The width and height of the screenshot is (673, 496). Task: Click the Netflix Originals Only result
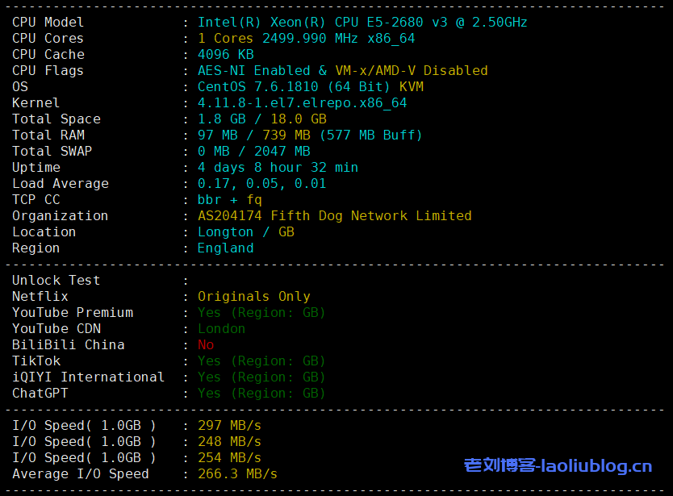tap(253, 297)
